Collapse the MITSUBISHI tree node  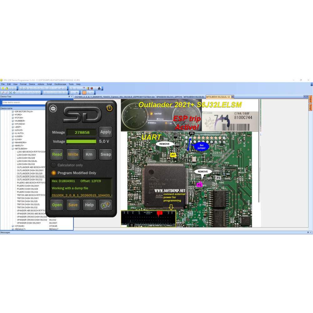(13, 149)
